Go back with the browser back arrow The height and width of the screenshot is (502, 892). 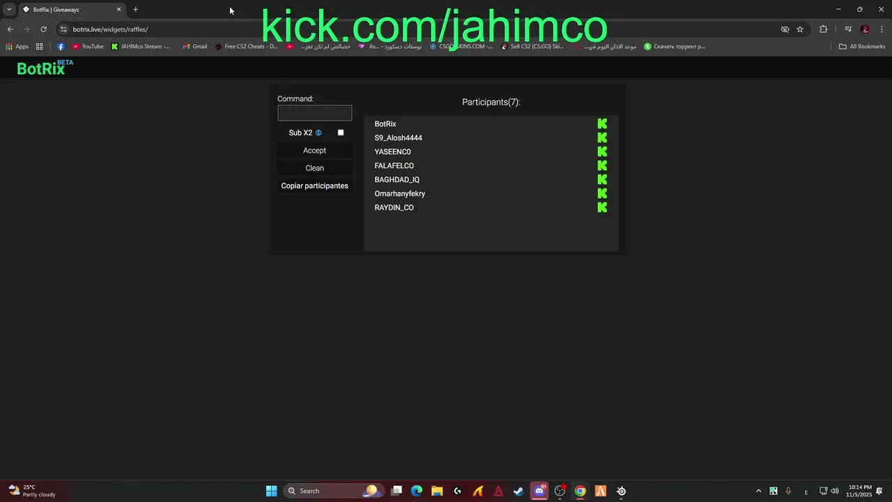pos(10,29)
